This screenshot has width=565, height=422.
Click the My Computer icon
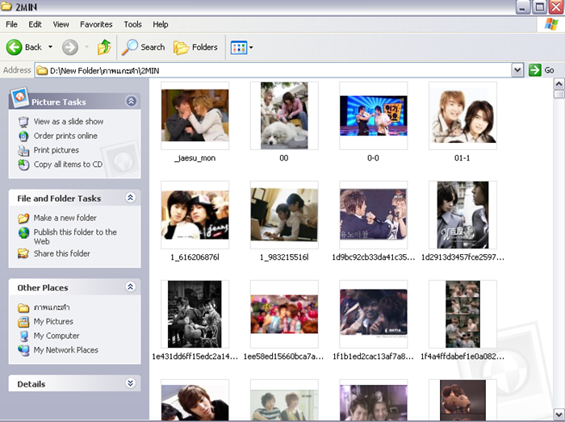[x=23, y=336]
